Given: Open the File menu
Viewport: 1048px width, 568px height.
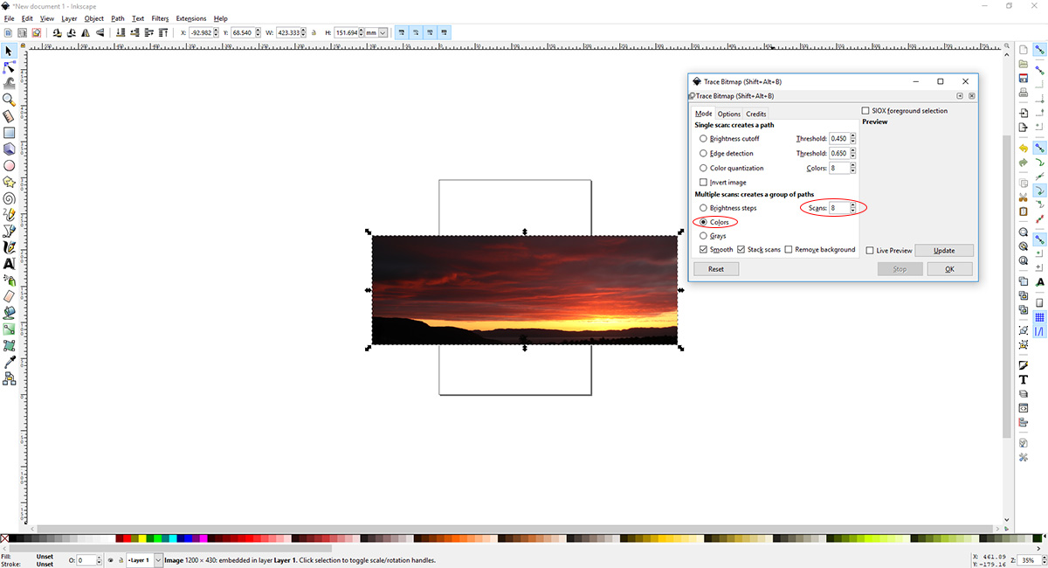Looking at the screenshot, I should coord(9,18).
